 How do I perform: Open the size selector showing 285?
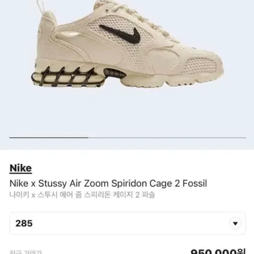[x=128, y=223]
